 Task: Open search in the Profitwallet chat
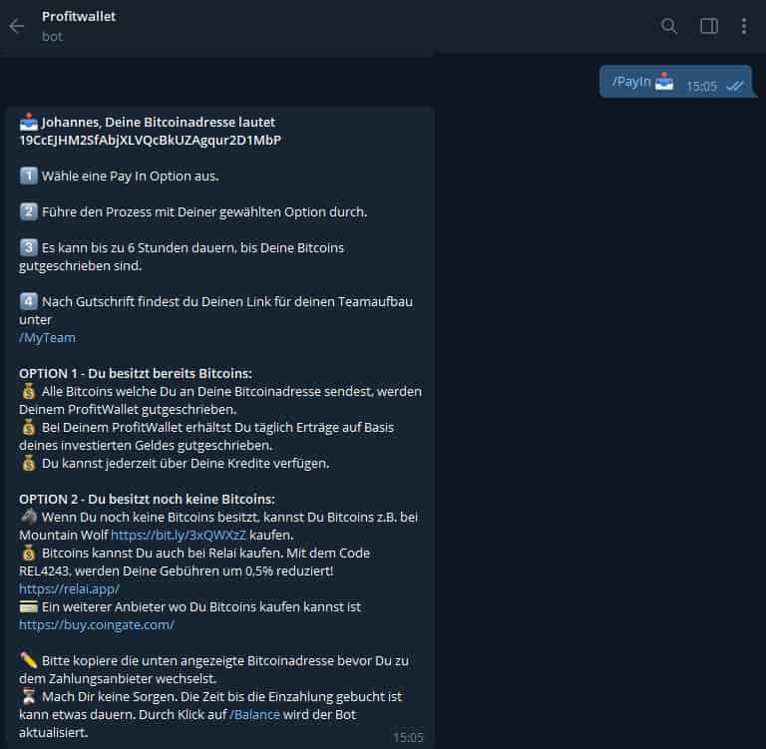(669, 25)
